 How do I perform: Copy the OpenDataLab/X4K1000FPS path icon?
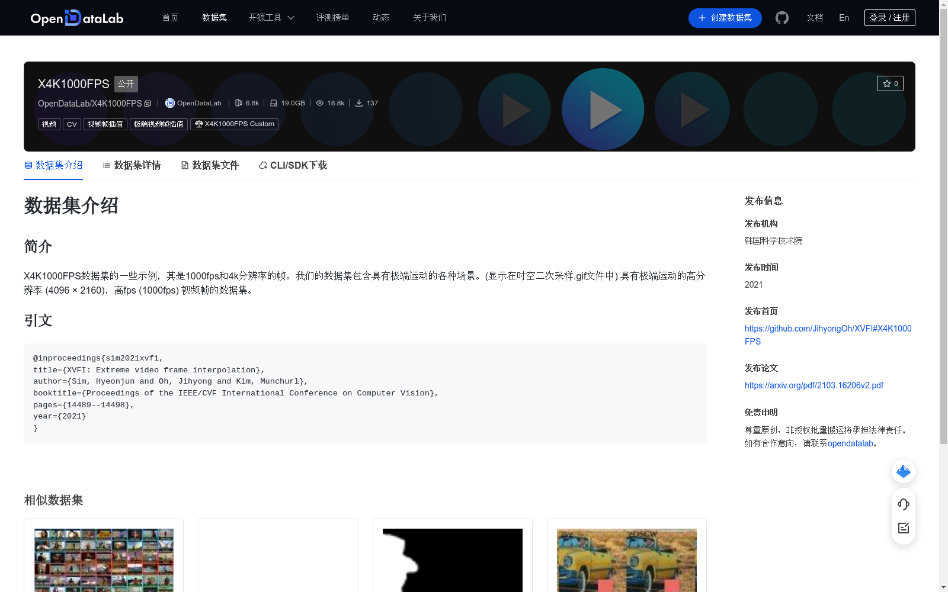click(x=148, y=104)
